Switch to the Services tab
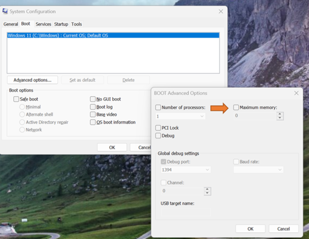Viewport: 309px width, 239px height. [43, 24]
